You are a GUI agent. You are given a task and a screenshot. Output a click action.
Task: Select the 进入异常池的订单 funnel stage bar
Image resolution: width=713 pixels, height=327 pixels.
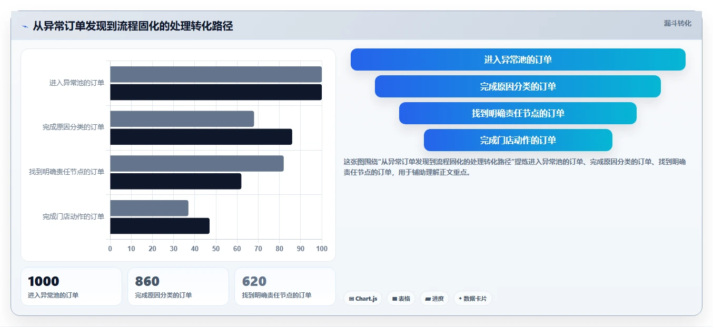(518, 60)
